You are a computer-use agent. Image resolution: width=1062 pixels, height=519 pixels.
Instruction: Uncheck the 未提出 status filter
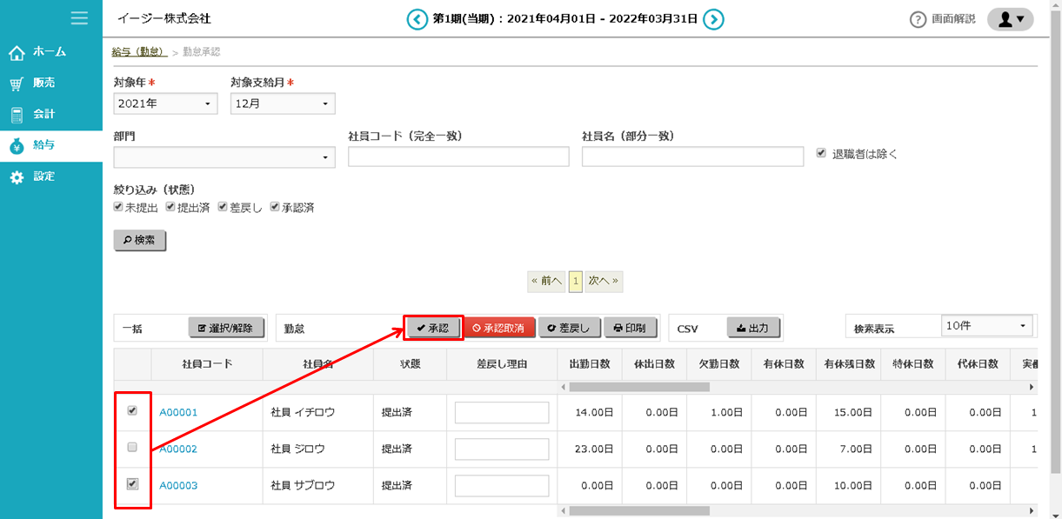pos(118,207)
